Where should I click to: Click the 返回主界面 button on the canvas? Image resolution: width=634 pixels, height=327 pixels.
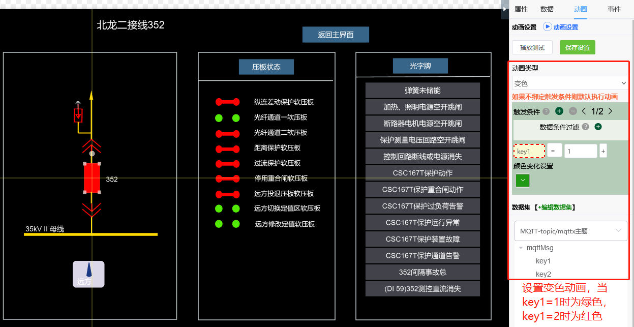pos(336,35)
